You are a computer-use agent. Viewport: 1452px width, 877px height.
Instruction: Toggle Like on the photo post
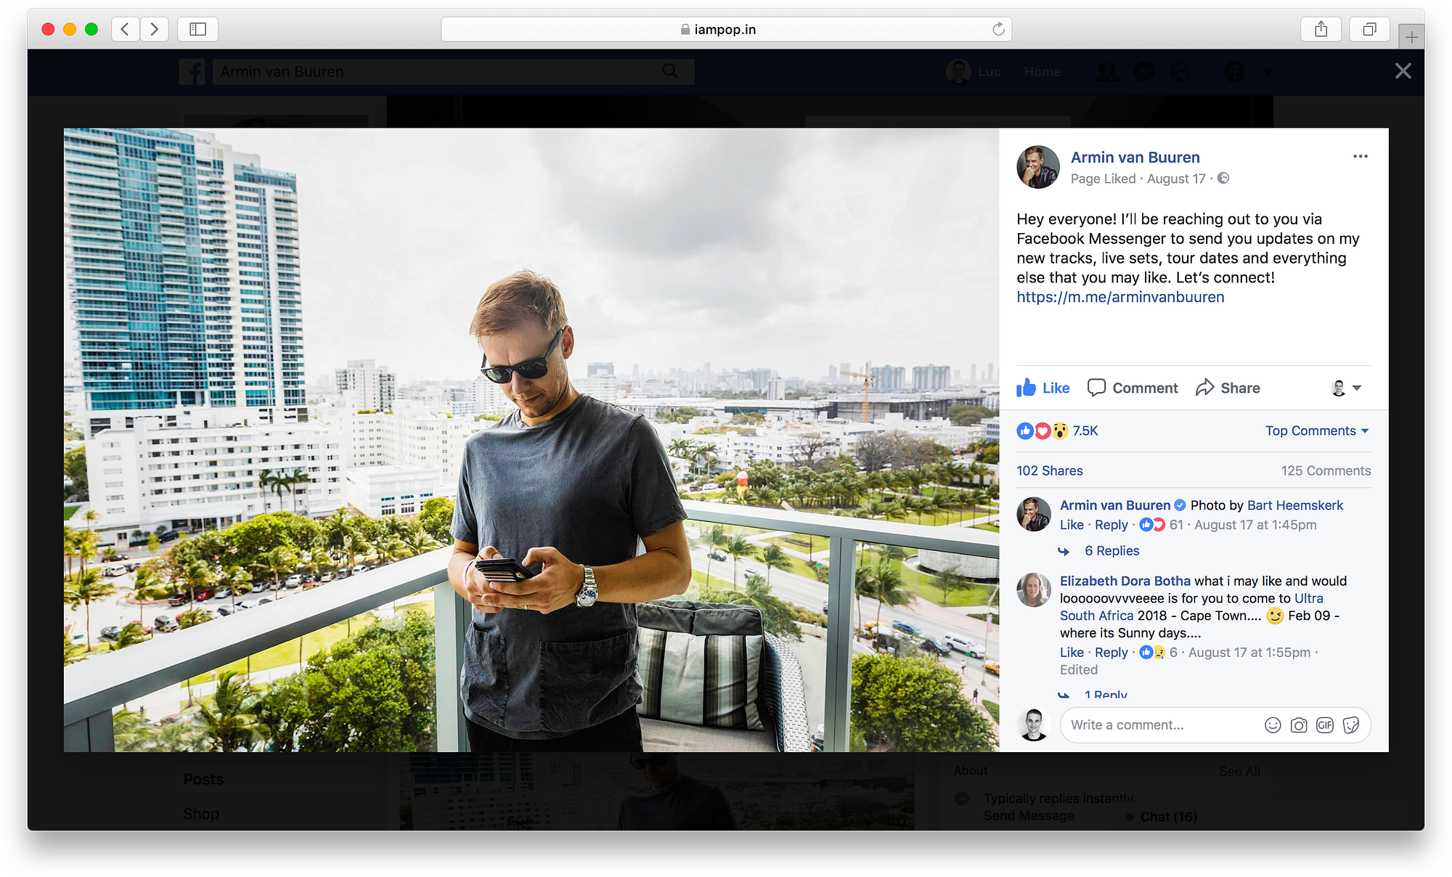(1044, 388)
